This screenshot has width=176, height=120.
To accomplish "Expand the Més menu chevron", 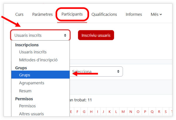I will click(161, 14).
